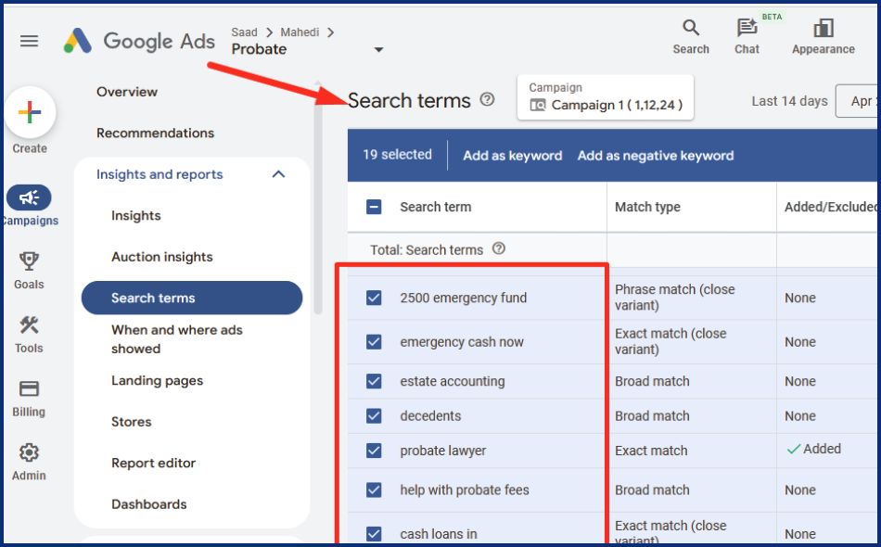Image resolution: width=881 pixels, height=547 pixels.
Task: Click the Mahedi breadcrumb link
Action: 300,32
